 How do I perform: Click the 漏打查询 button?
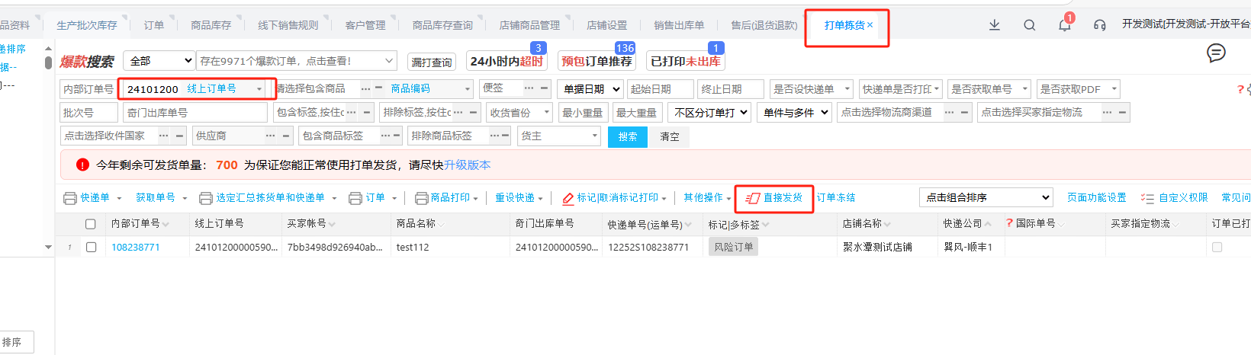tap(432, 62)
